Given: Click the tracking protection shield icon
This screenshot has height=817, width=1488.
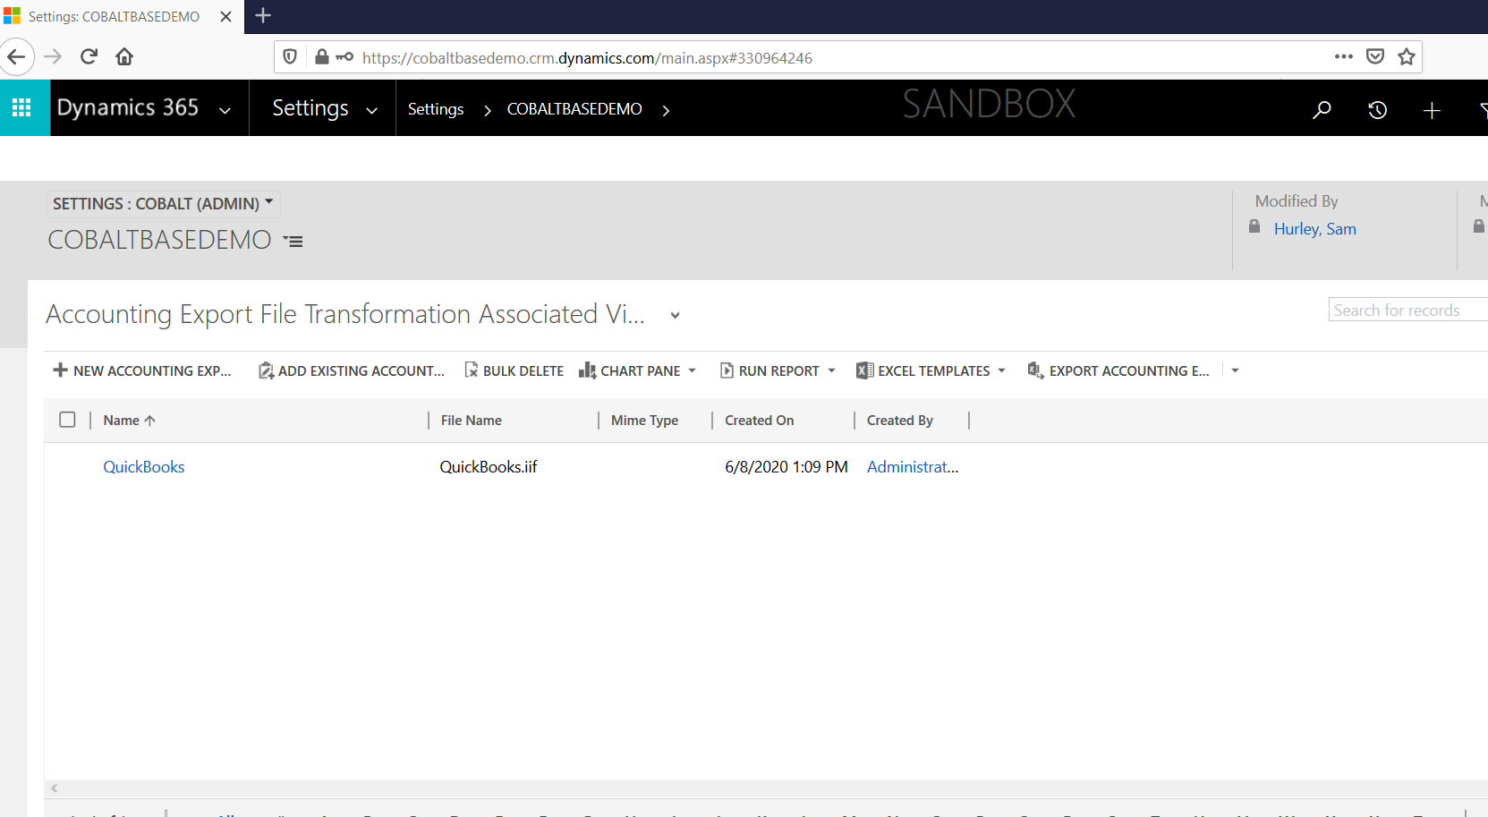Looking at the screenshot, I should (290, 57).
